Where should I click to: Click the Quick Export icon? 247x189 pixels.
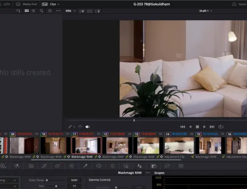pyautogui.click(x=234, y=4)
